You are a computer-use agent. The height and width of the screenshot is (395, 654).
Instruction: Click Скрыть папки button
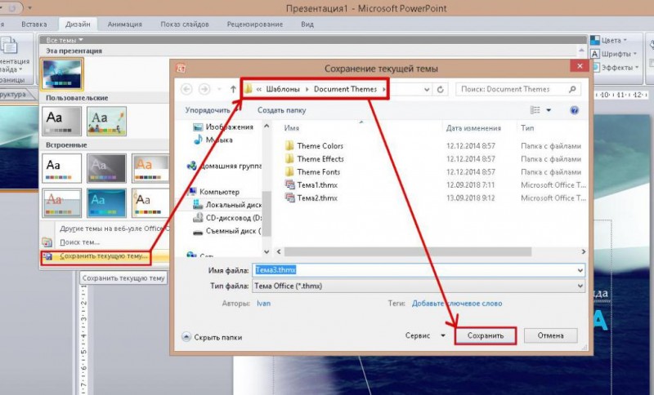[213, 337]
